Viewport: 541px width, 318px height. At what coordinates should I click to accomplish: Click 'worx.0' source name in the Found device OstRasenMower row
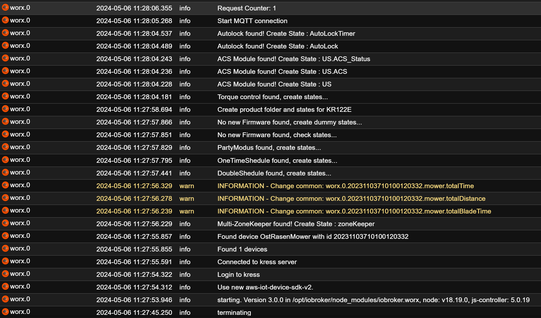click(20, 236)
